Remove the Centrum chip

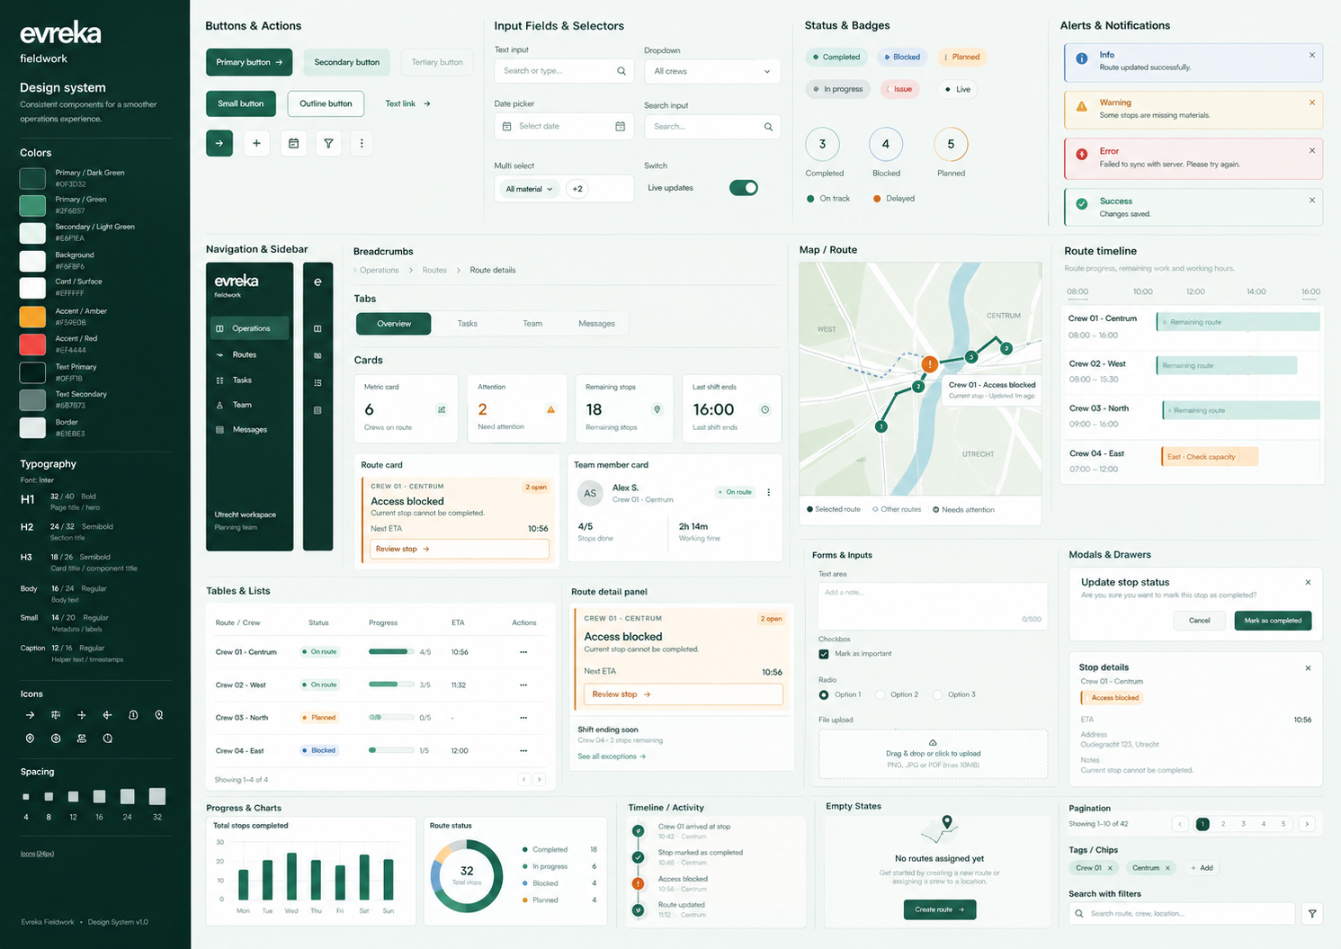click(x=1167, y=868)
